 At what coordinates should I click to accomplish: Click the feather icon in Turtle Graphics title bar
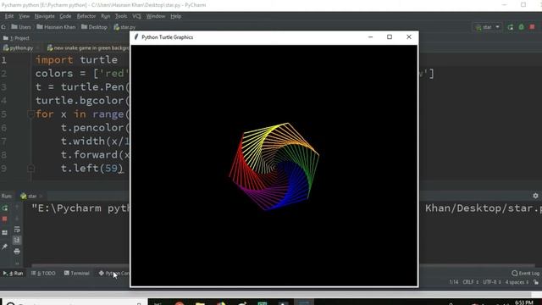[136, 37]
